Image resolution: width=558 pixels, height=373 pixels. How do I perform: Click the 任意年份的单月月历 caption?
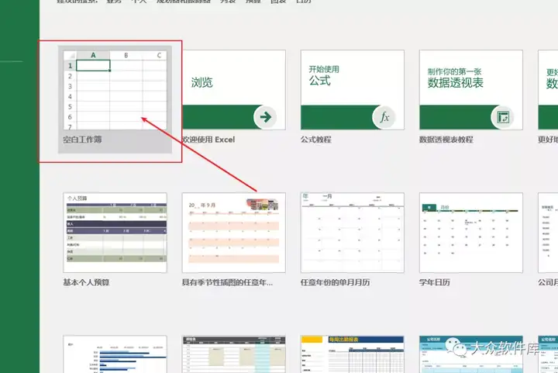(x=336, y=282)
